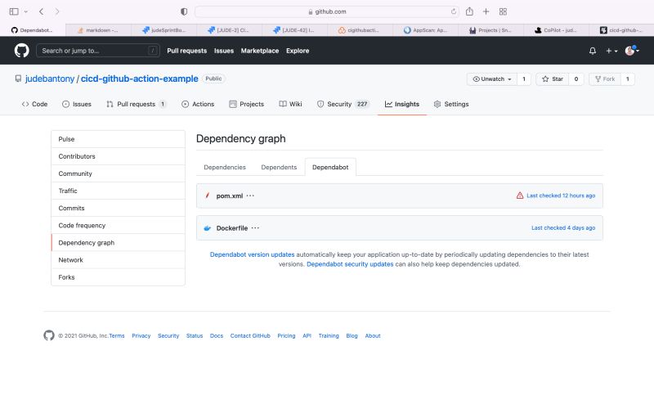The image size is (654, 409).
Task: Open the footer Status link
Action: (195, 335)
